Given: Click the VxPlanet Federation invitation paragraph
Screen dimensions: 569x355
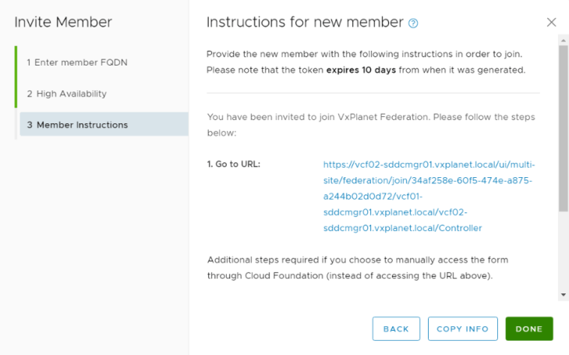Looking at the screenshot, I should pyautogui.click(x=371, y=125).
